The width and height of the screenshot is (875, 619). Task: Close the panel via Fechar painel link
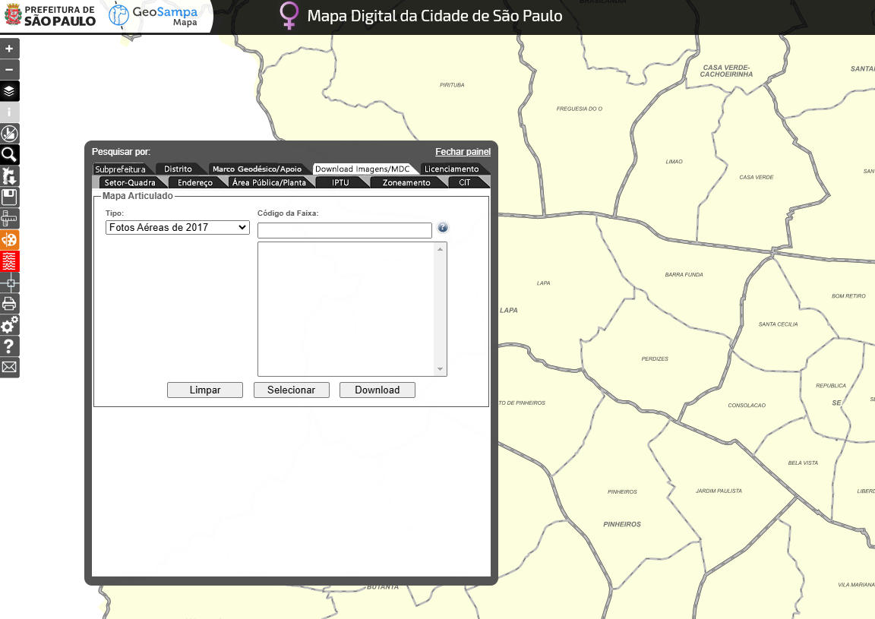click(463, 152)
